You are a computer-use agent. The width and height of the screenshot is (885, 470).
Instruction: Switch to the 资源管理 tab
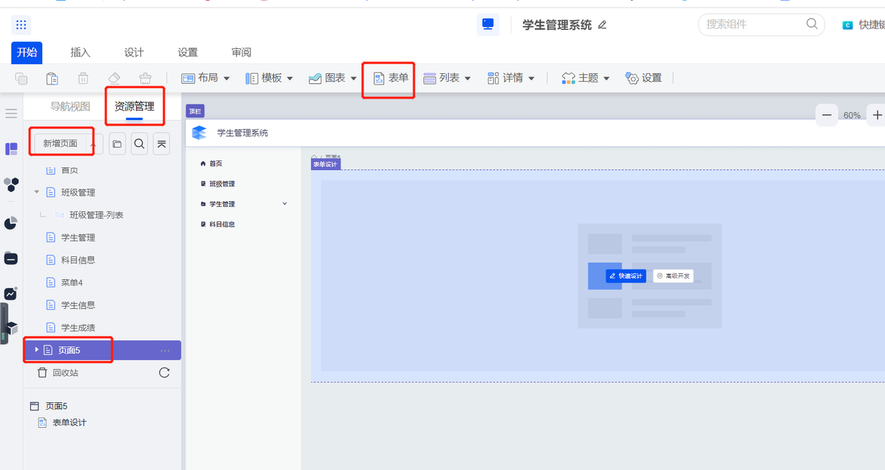coord(134,106)
